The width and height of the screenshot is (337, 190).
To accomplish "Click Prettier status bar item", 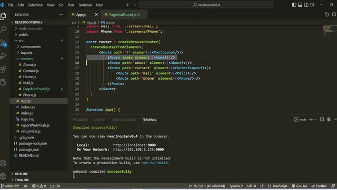I will click(x=319, y=186).
